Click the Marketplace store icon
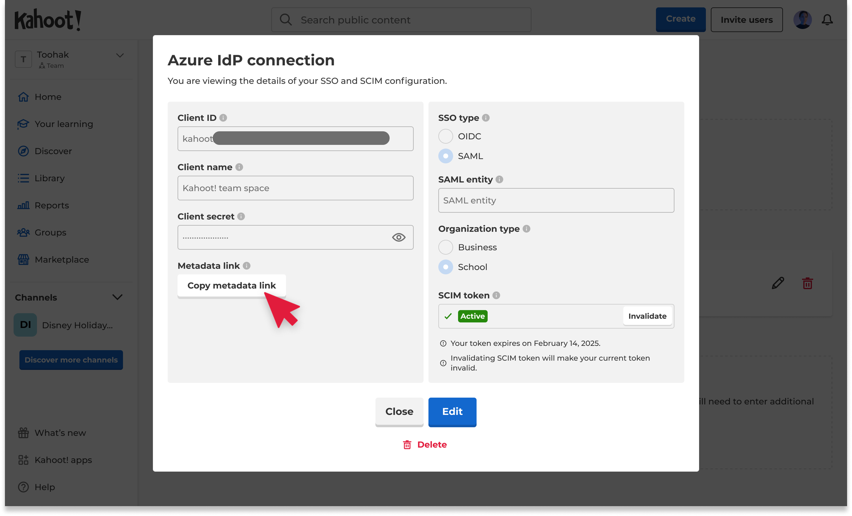Image resolution: width=852 pixels, height=516 pixels. [x=23, y=260]
